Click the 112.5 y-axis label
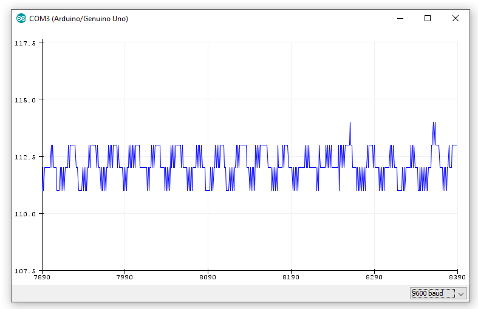Image resolution: width=478 pixels, height=309 pixels. click(x=25, y=157)
